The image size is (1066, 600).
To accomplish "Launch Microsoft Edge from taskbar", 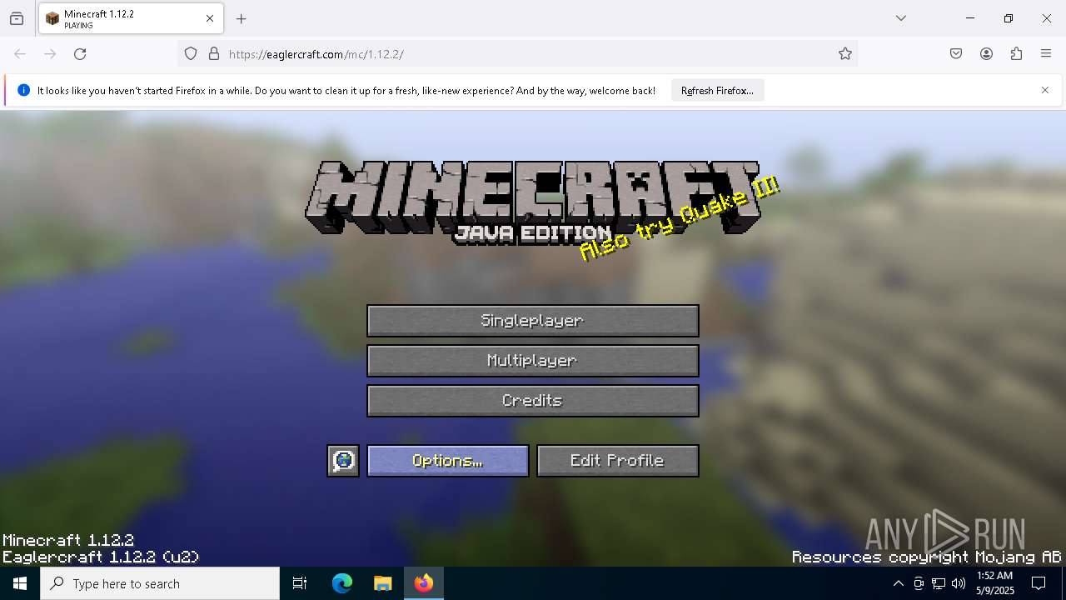I will (342, 583).
